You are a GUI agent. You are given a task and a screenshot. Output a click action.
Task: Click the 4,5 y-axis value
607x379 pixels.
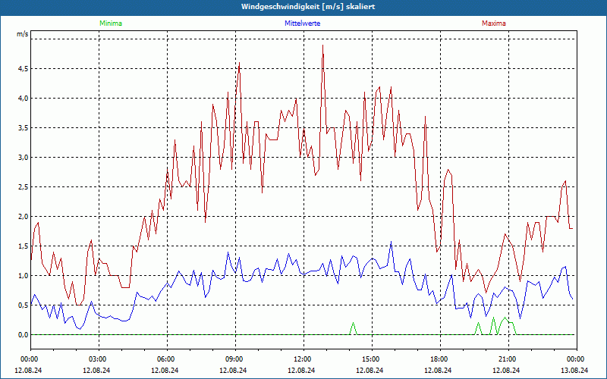(24, 69)
